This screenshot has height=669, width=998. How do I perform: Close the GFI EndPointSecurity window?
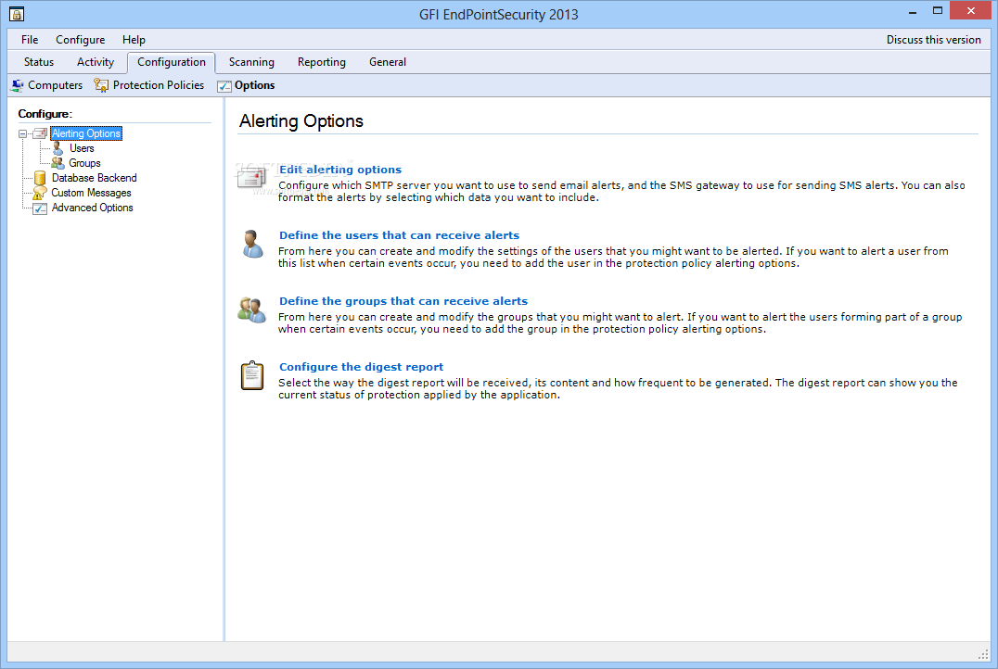(x=970, y=11)
